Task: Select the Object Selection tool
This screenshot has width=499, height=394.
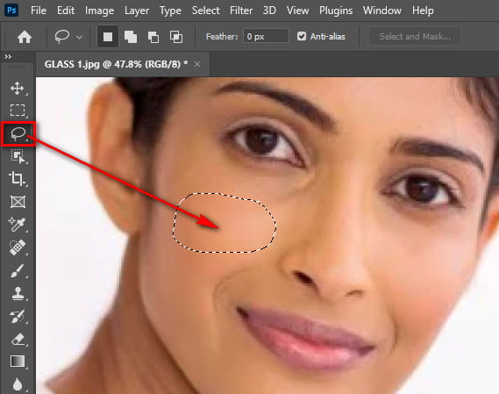Action: [x=18, y=156]
